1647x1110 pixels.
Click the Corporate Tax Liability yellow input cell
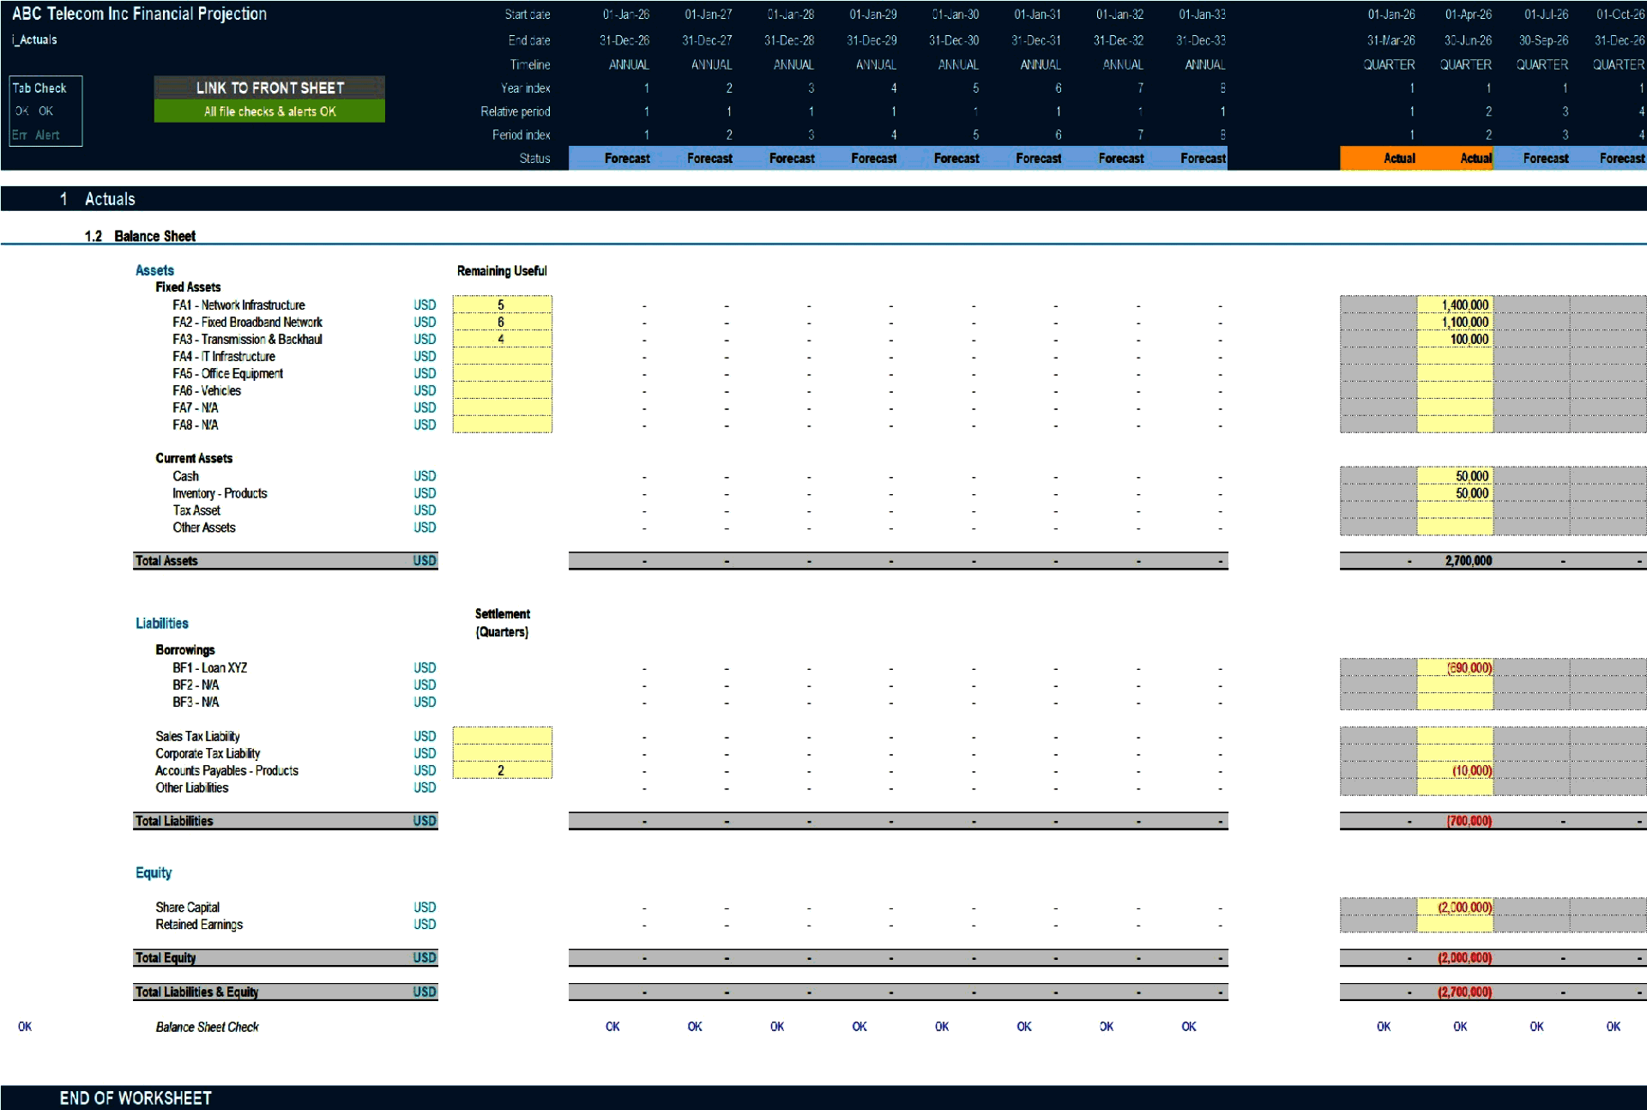(x=503, y=753)
